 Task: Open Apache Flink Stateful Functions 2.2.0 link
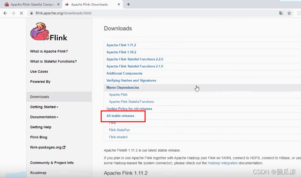pyautogui.click(x=135, y=59)
